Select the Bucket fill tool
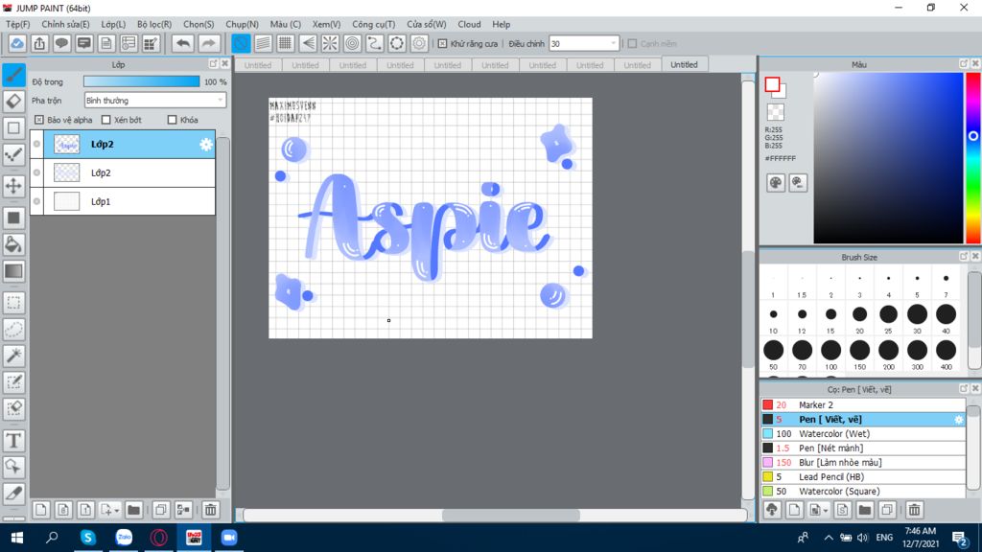The image size is (982, 552). click(13, 244)
